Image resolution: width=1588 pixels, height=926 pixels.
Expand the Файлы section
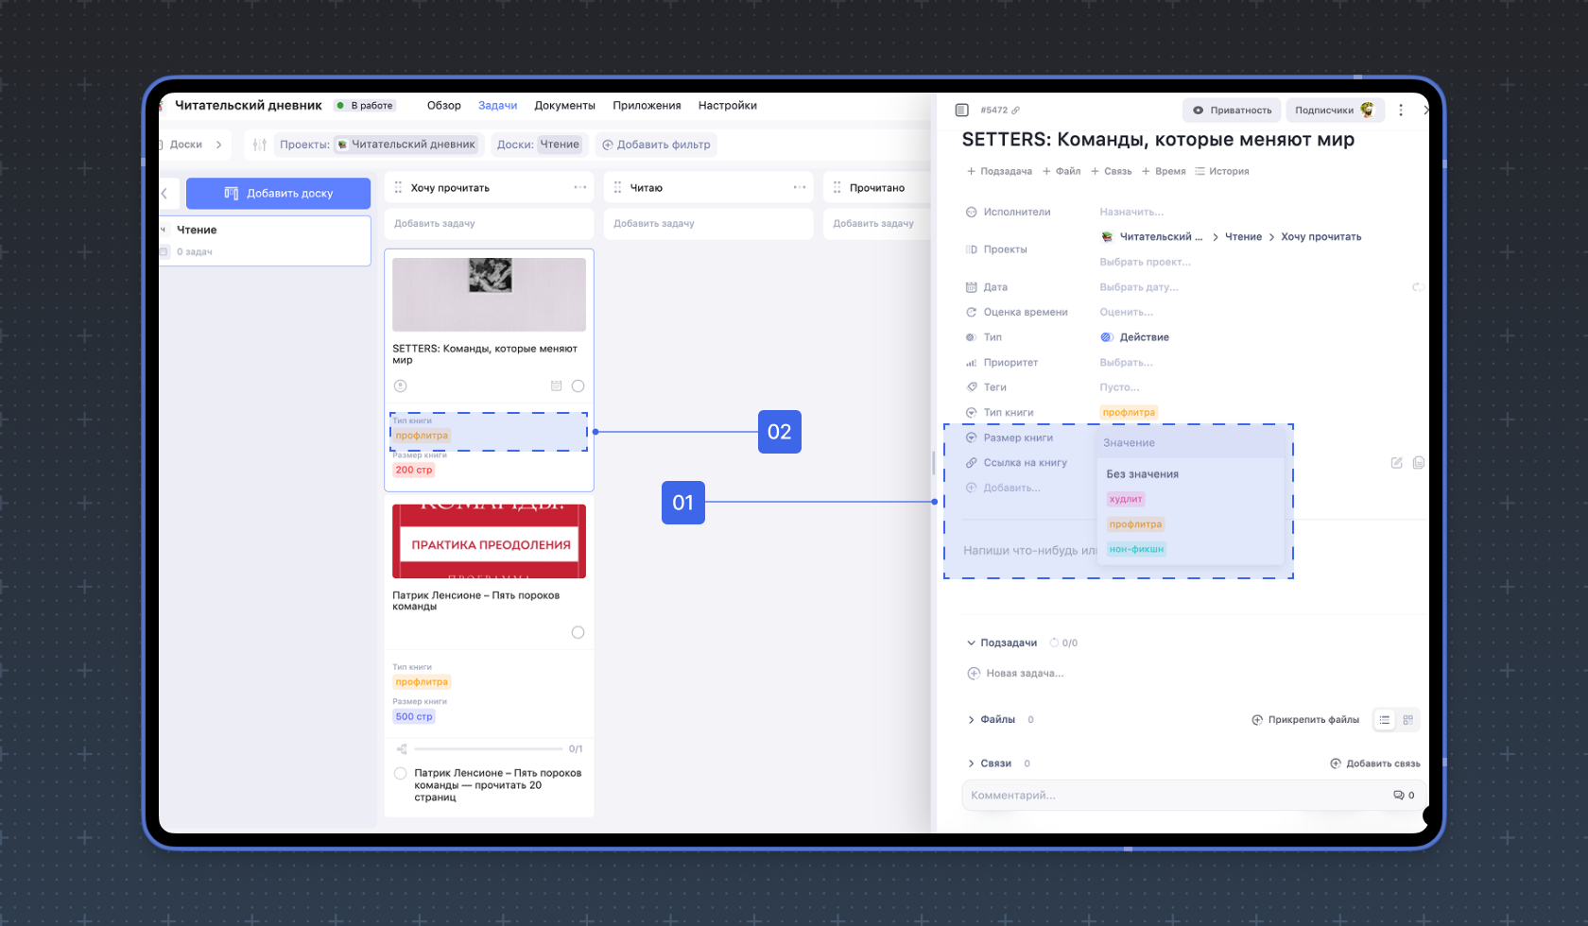coord(971,720)
